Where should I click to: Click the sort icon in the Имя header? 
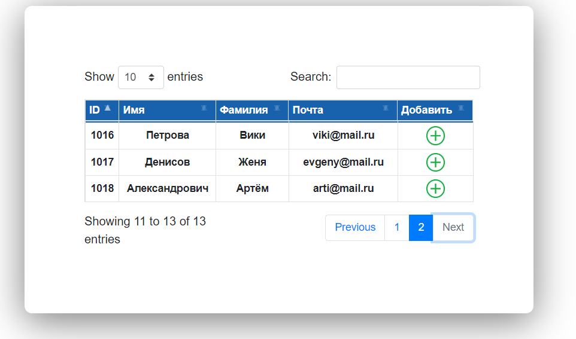204,108
